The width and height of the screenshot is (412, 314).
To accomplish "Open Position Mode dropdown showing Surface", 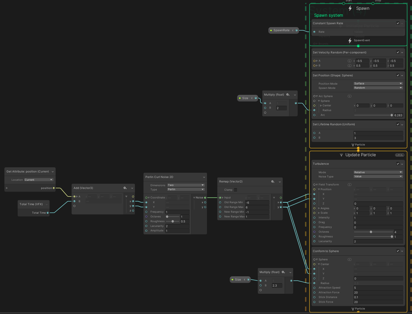I will pyautogui.click(x=378, y=84).
